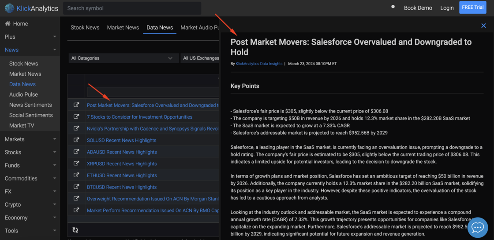Image resolution: width=494 pixels, height=240 pixels.
Task: Select Stock News in the sidebar
Action: 24,63
